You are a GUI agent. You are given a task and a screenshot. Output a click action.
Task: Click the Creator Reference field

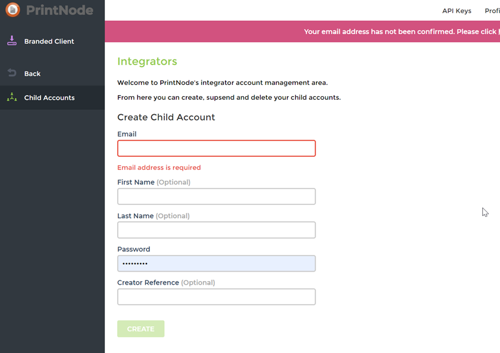click(216, 297)
